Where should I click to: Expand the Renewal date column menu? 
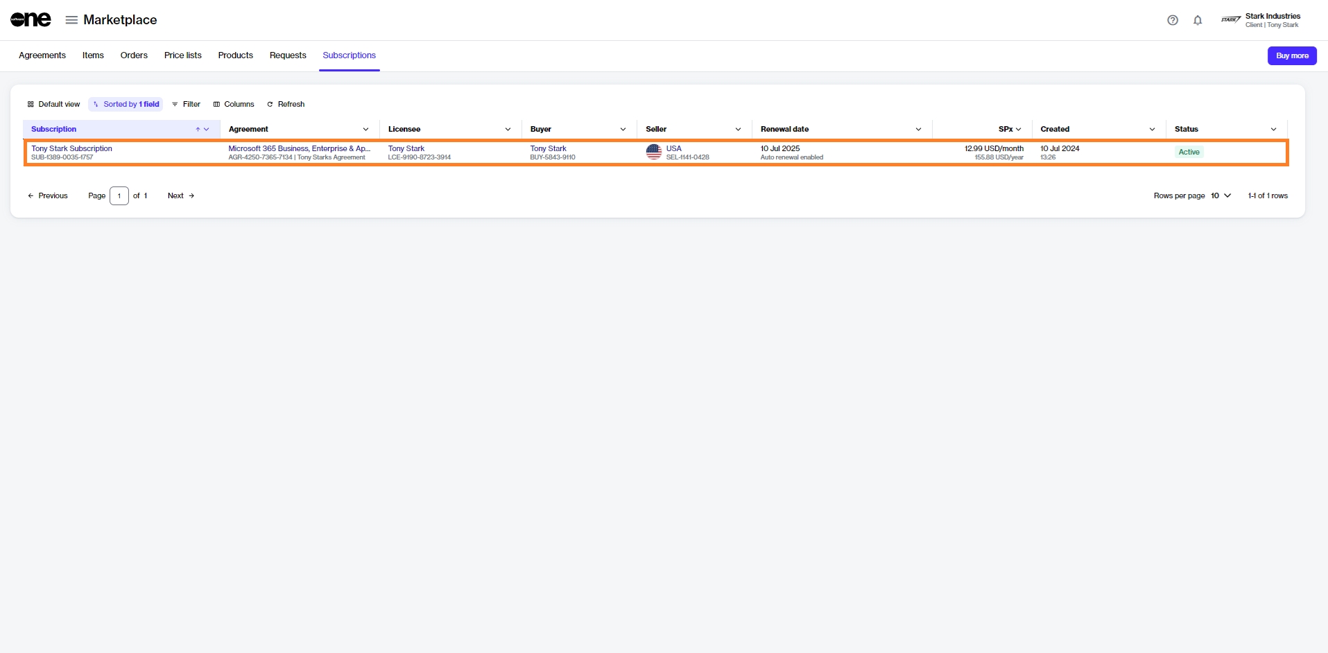pyautogui.click(x=918, y=130)
